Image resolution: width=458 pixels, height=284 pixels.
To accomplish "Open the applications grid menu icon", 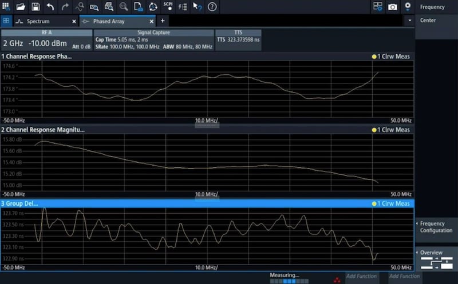I will tap(6, 6).
